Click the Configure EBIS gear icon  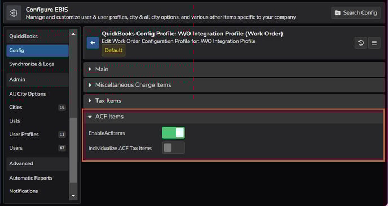(14, 13)
